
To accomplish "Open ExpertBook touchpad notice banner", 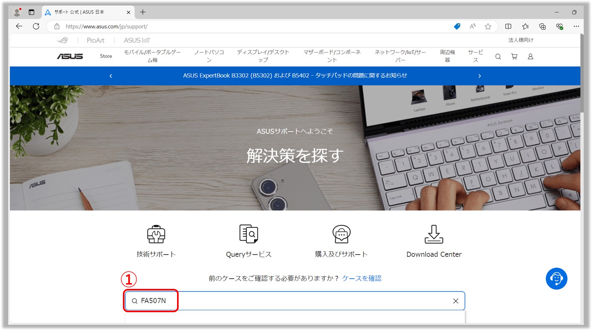I will 295,75.
